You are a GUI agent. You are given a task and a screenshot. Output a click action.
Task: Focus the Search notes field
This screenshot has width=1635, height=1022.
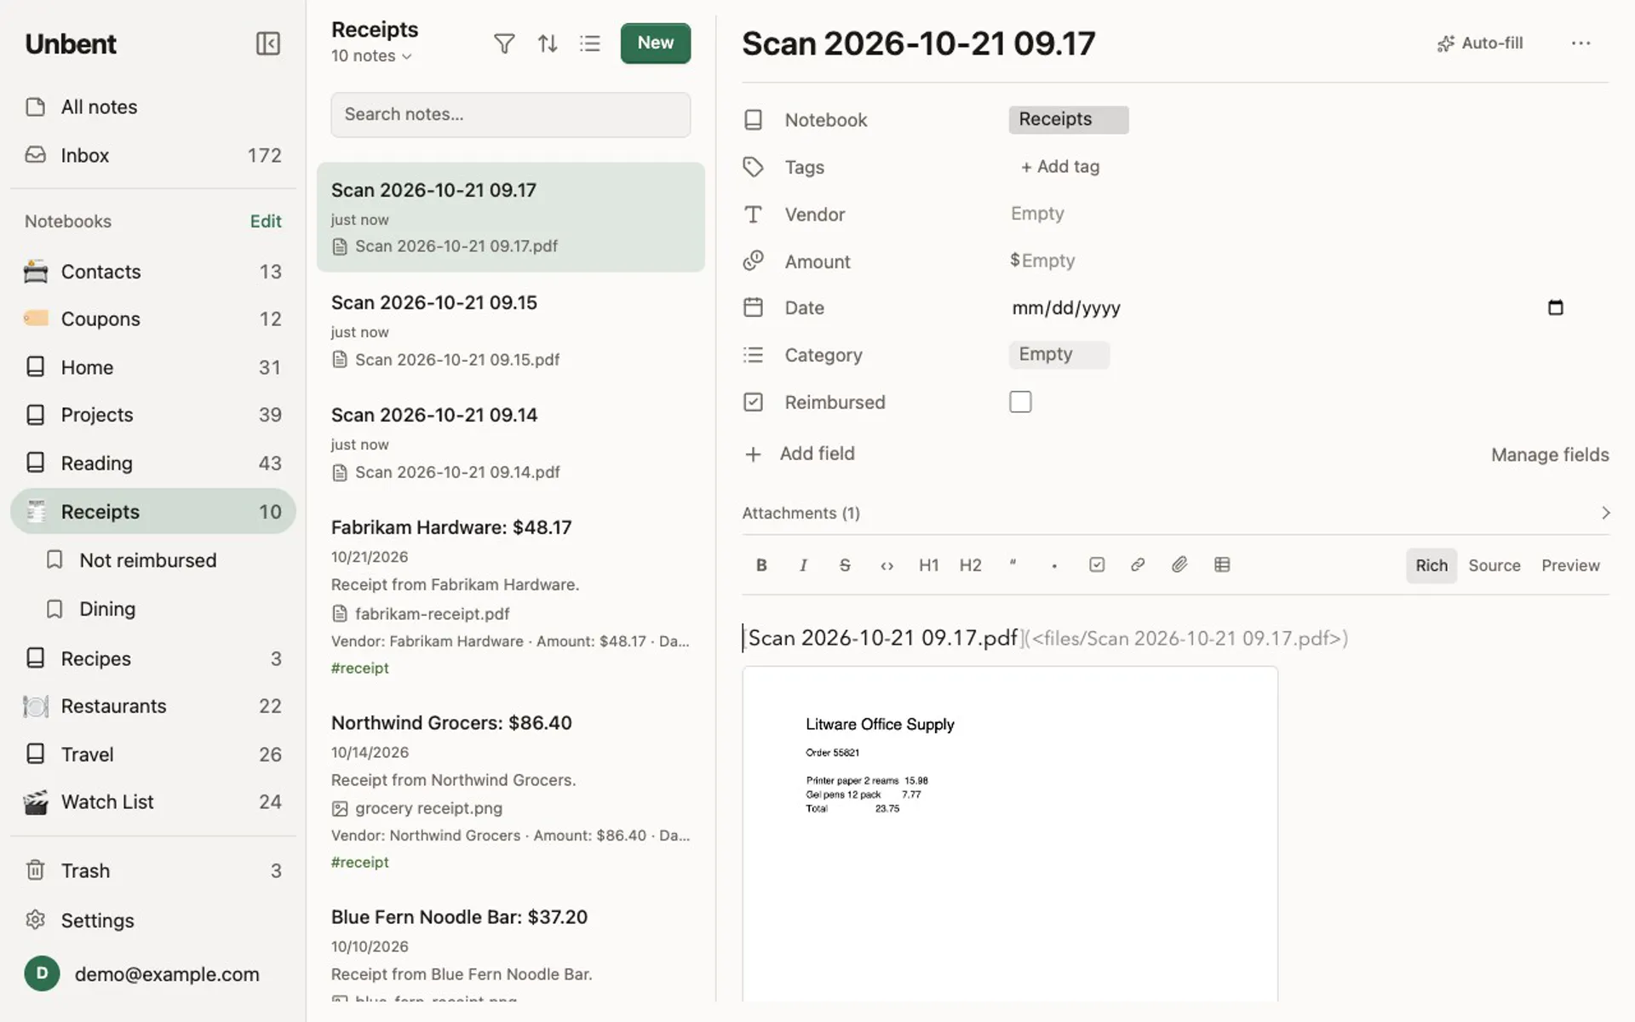point(510,115)
